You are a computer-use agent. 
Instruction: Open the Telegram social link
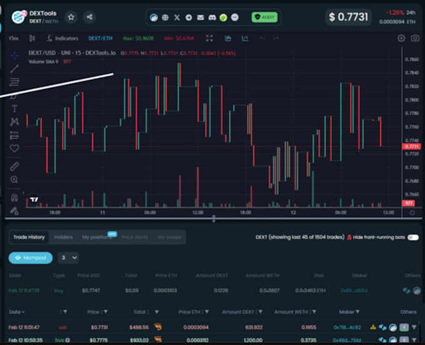click(189, 18)
